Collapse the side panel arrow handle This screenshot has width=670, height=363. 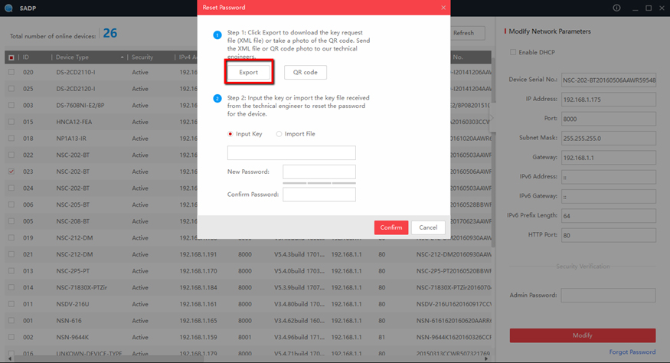[x=492, y=118]
